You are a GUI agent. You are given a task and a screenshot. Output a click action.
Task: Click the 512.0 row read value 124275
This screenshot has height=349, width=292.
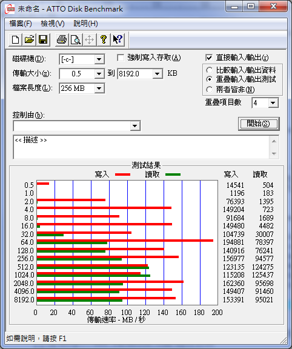[262, 267]
